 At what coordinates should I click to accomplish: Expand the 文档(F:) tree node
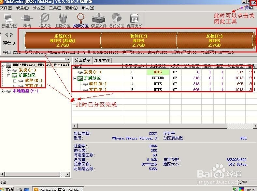pos(15,86)
